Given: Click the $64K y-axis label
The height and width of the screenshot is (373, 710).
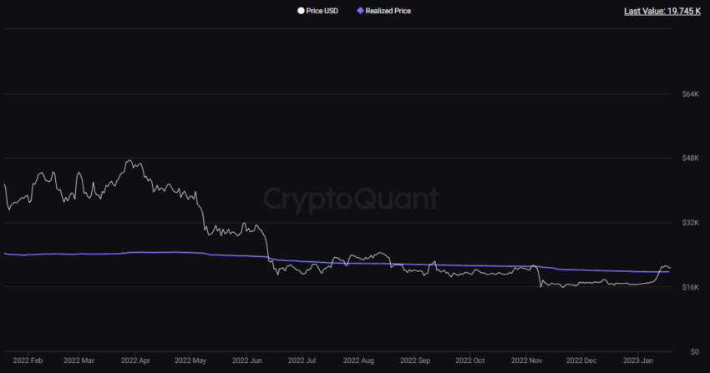Looking at the screenshot, I should pyautogui.click(x=690, y=94).
